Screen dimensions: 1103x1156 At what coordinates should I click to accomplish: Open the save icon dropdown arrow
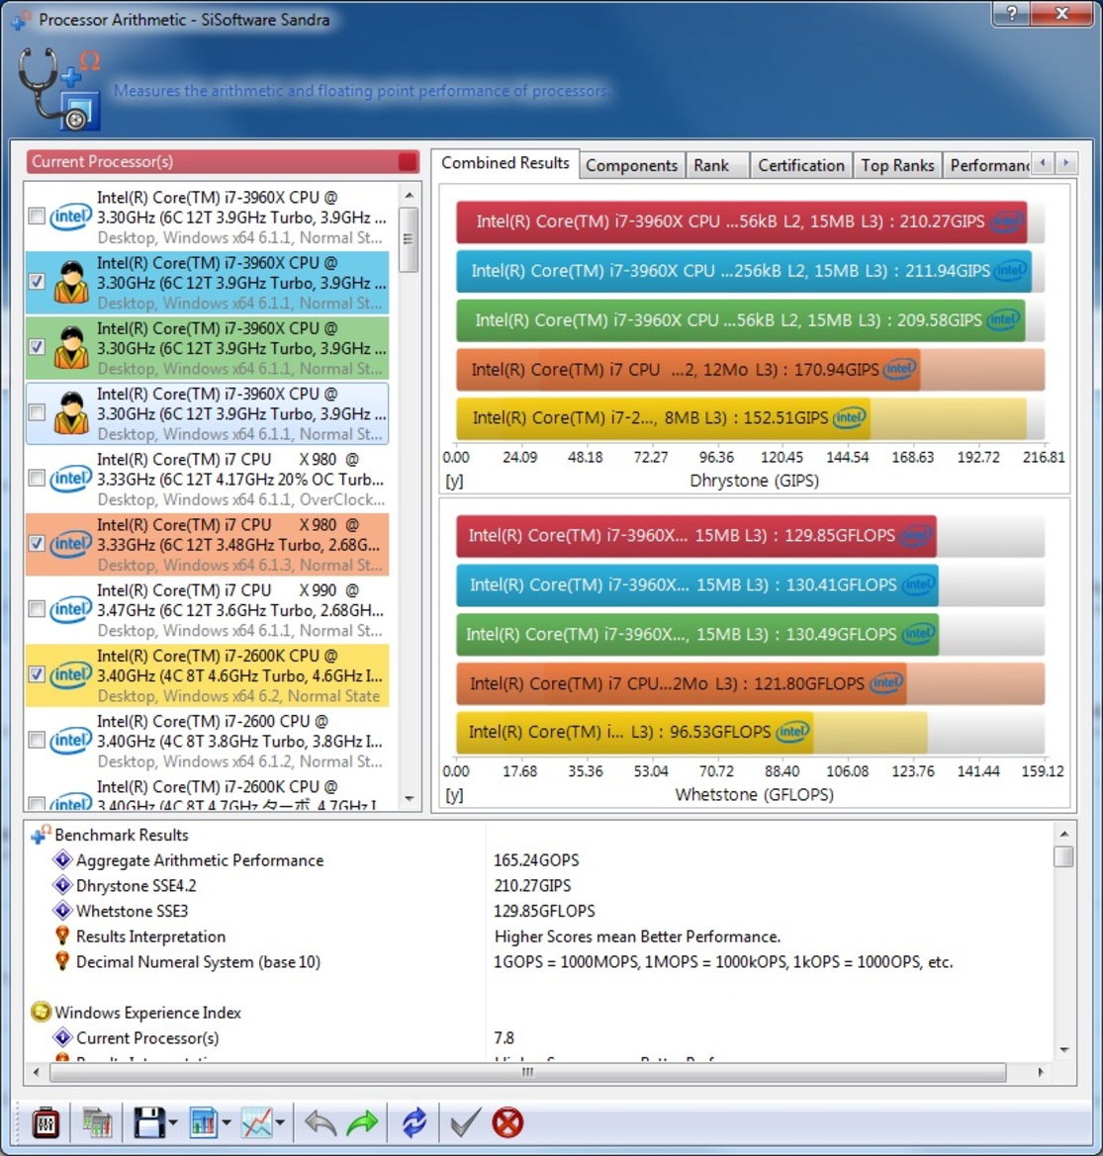(173, 1123)
